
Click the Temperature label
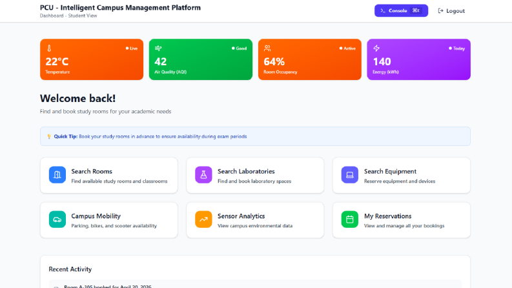tap(57, 72)
